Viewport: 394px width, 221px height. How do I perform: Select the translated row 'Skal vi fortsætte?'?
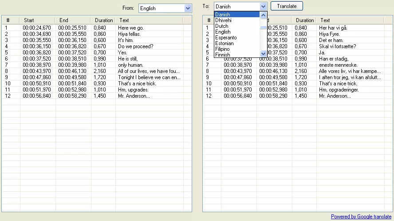click(337, 46)
